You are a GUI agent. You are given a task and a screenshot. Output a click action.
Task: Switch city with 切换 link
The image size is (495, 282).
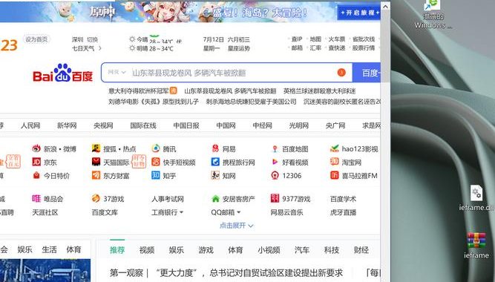pos(92,39)
